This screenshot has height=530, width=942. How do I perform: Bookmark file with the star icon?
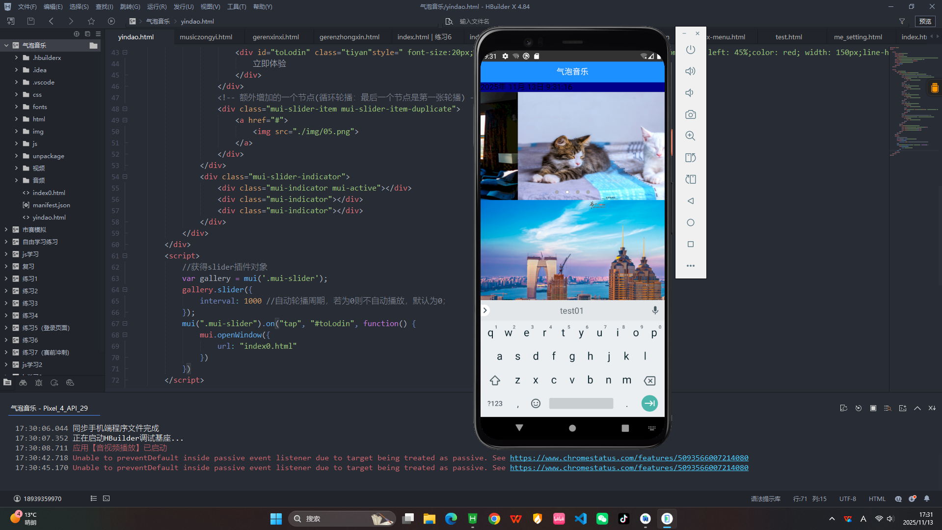(91, 21)
